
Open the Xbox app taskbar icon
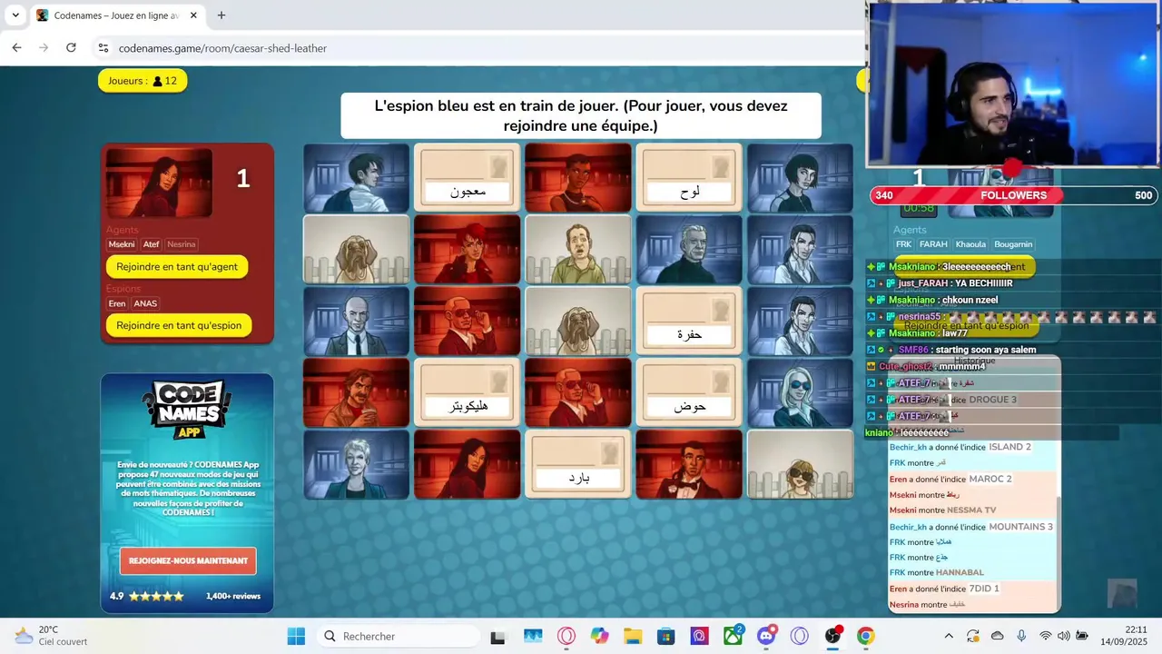click(733, 636)
